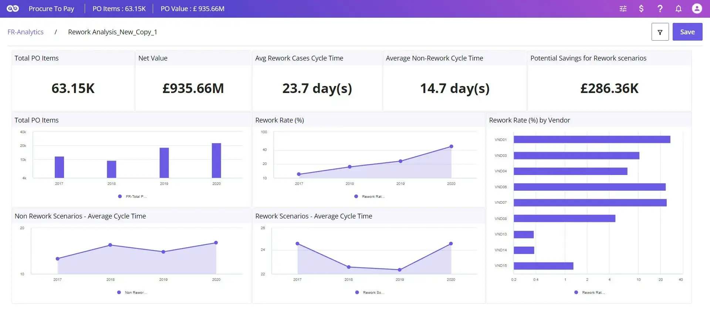
Task: Click VND14 bar in vendor chart
Action: 524,250
